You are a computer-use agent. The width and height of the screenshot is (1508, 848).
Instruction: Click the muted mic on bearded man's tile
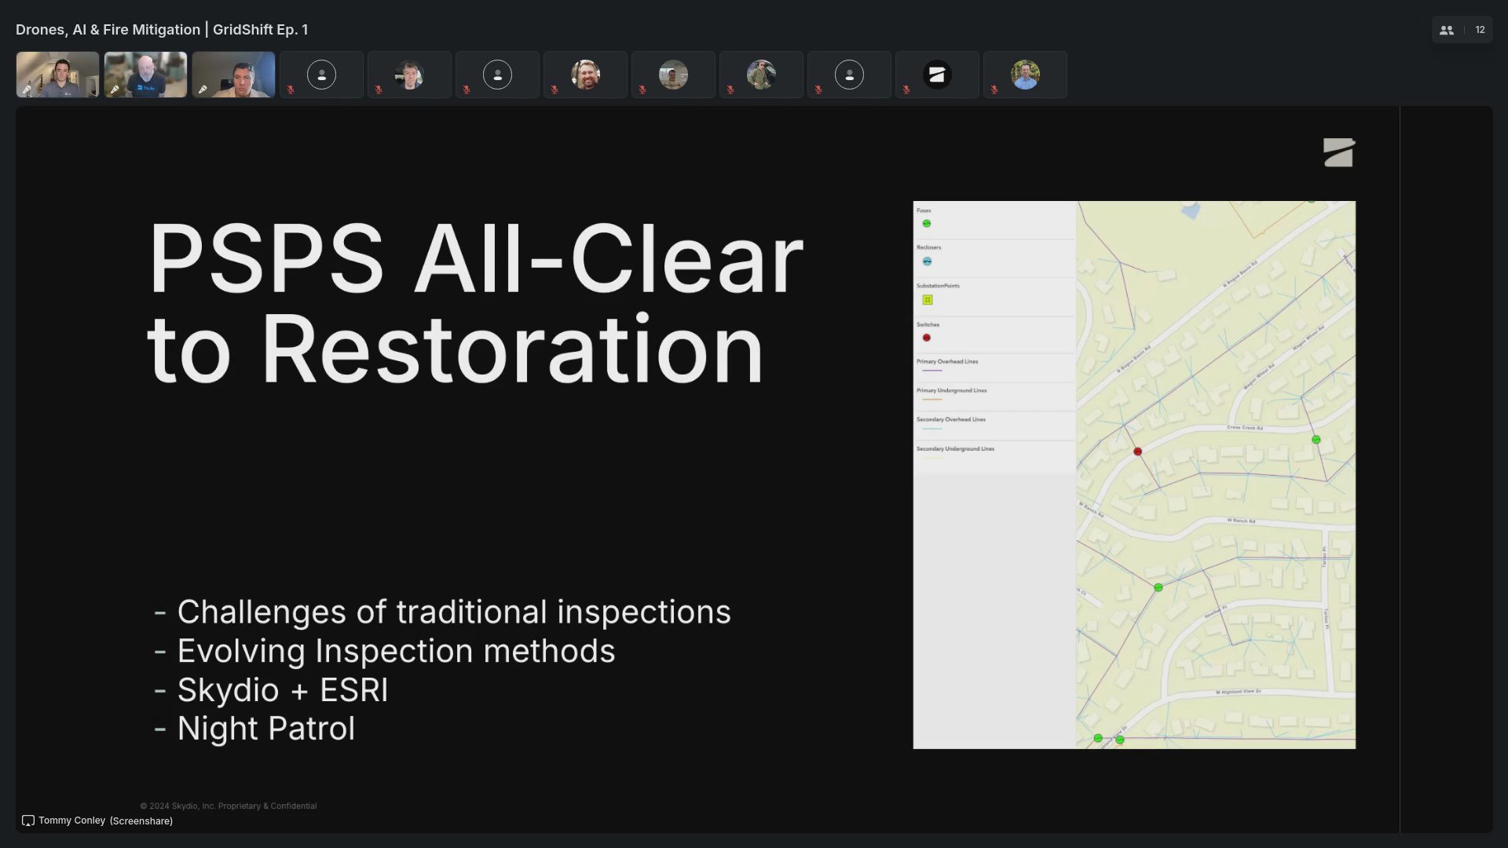pyautogui.click(x=555, y=90)
